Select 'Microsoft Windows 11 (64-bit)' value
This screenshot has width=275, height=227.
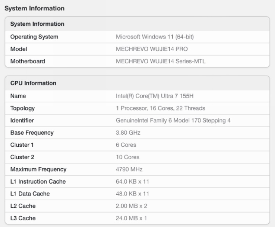pos(155,37)
